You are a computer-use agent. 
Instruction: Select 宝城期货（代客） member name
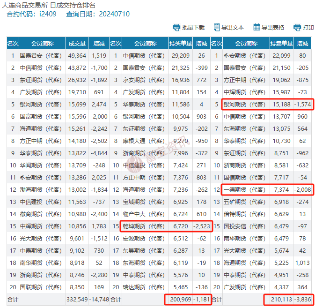point(144,202)
